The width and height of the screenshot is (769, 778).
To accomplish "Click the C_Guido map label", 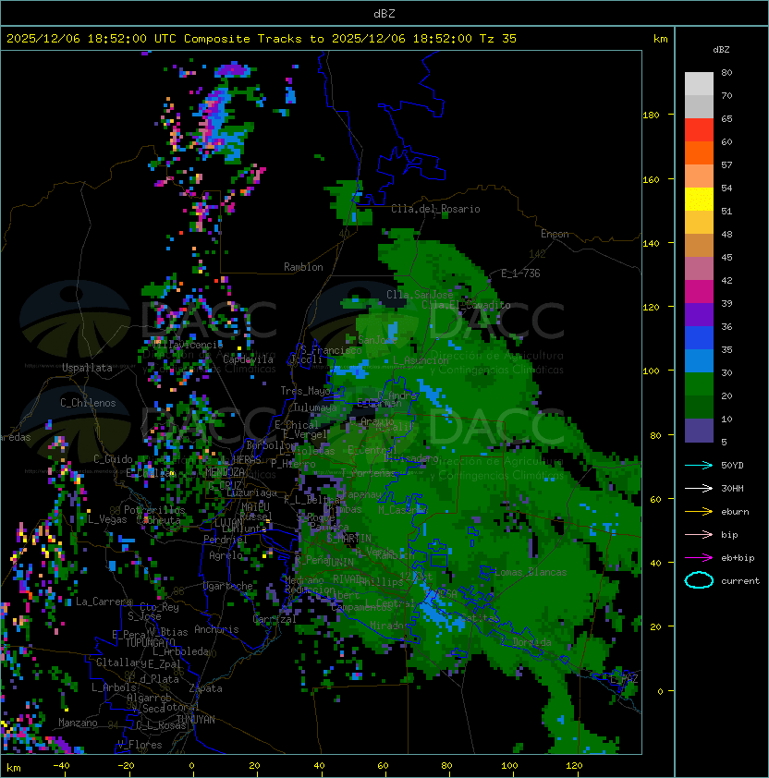I will pyautogui.click(x=113, y=459).
